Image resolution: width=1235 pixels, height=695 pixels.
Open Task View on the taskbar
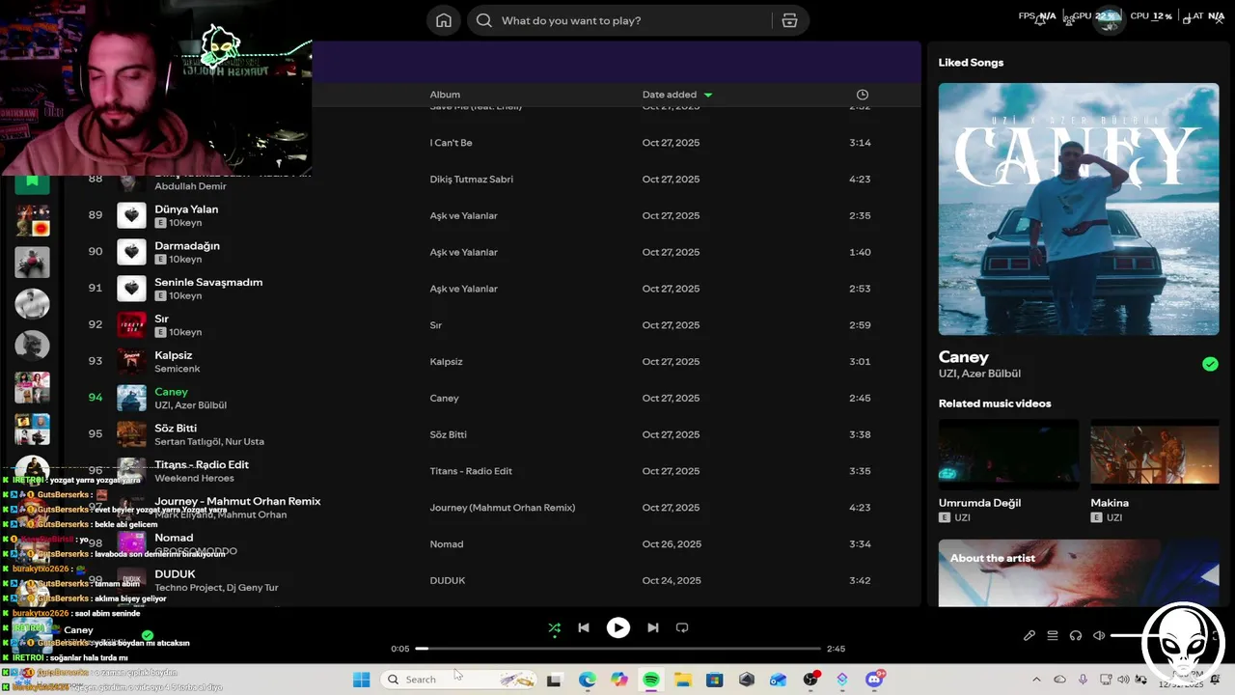(x=554, y=680)
